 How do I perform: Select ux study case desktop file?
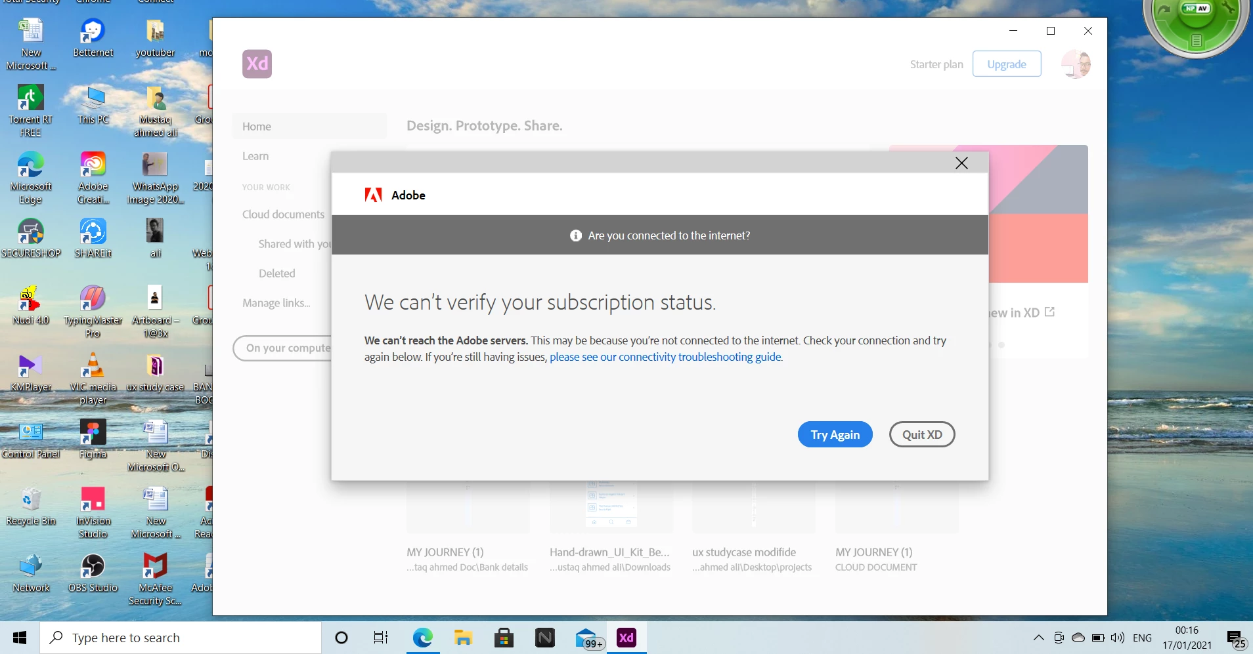point(155,373)
